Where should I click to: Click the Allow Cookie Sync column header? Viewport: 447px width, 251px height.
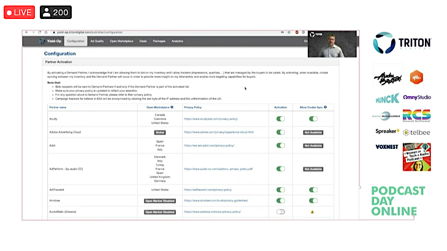tap(311, 107)
